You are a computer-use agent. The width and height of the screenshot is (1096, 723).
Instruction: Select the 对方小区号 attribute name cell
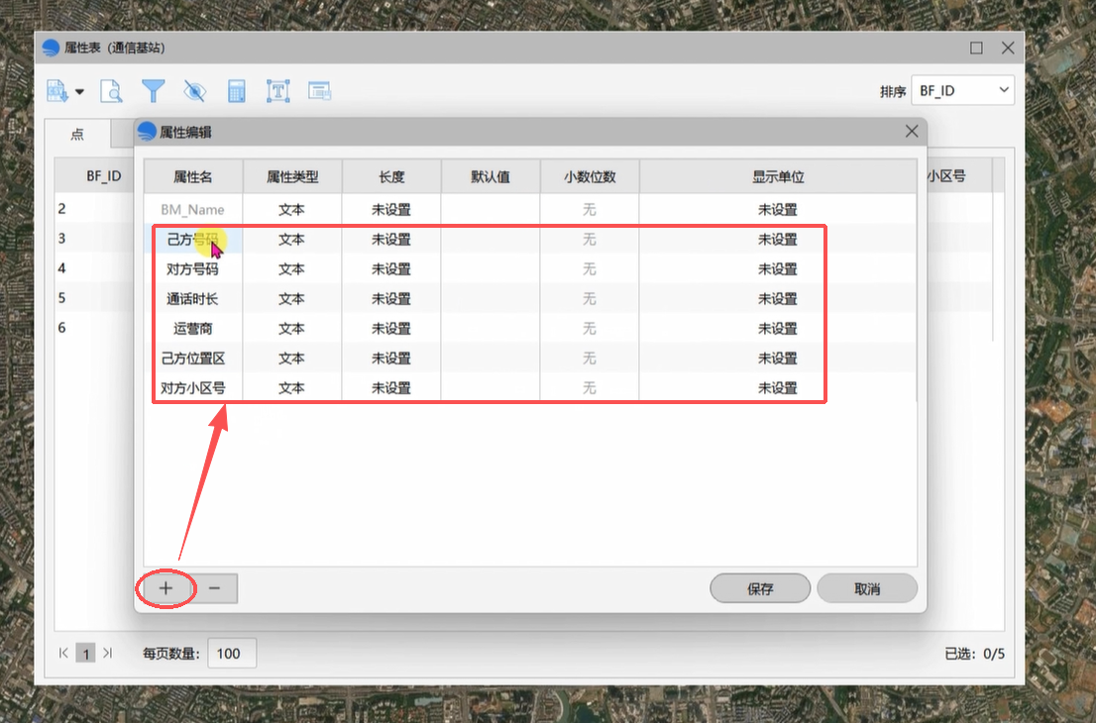pos(193,387)
